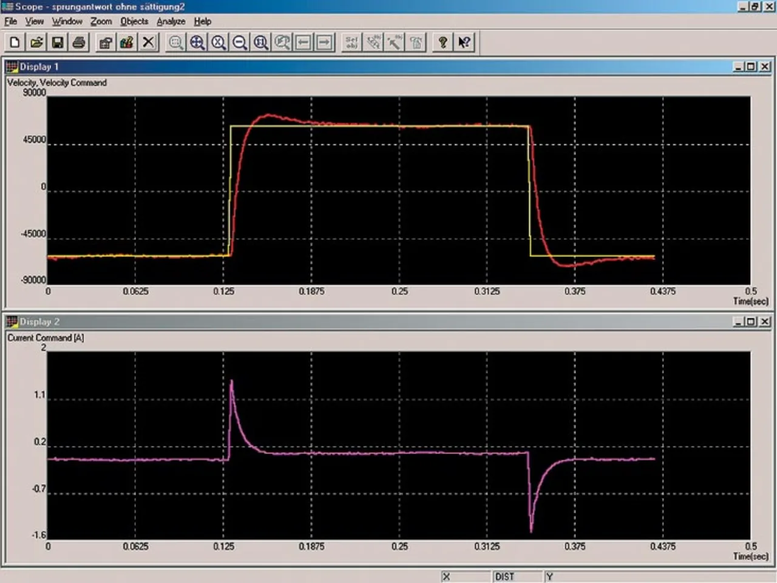Open the File menu

(x=10, y=21)
